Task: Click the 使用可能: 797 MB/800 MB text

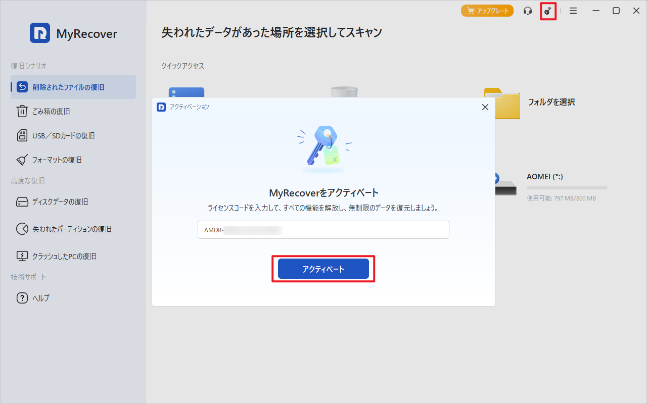Action: pos(561,198)
